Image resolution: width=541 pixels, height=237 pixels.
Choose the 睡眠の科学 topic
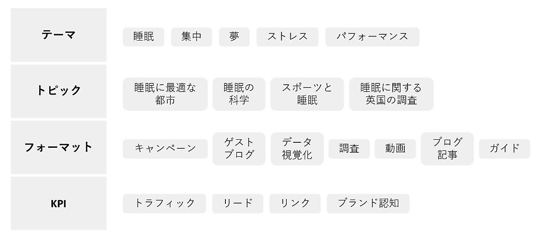click(239, 94)
